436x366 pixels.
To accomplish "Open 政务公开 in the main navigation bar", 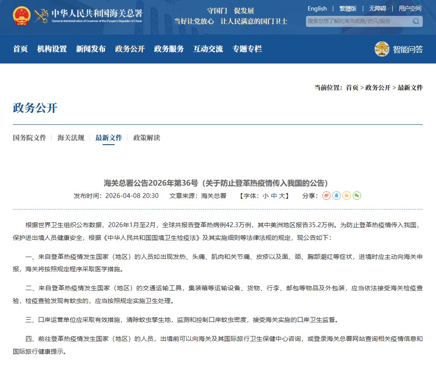I will click(x=130, y=49).
